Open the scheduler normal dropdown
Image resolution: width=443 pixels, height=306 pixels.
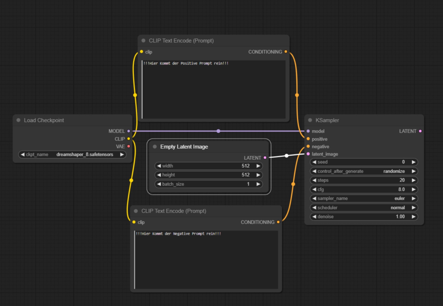point(364,207)
